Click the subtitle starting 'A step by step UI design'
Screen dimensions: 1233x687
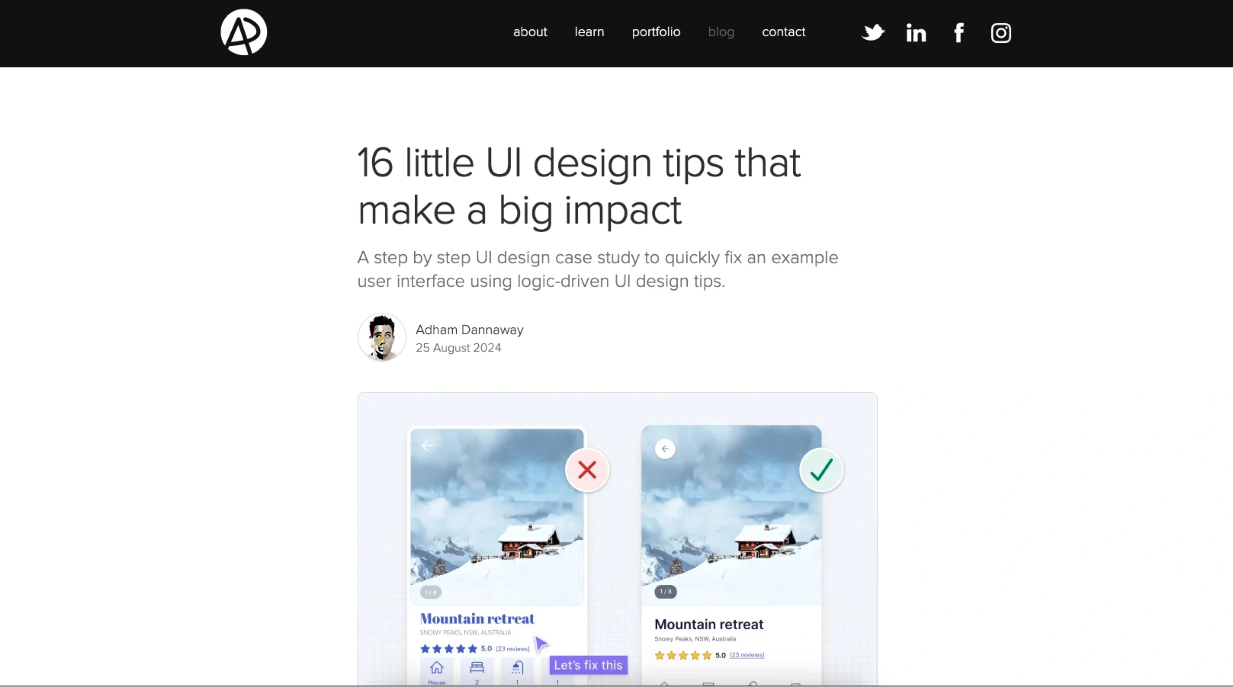(598, 269)
